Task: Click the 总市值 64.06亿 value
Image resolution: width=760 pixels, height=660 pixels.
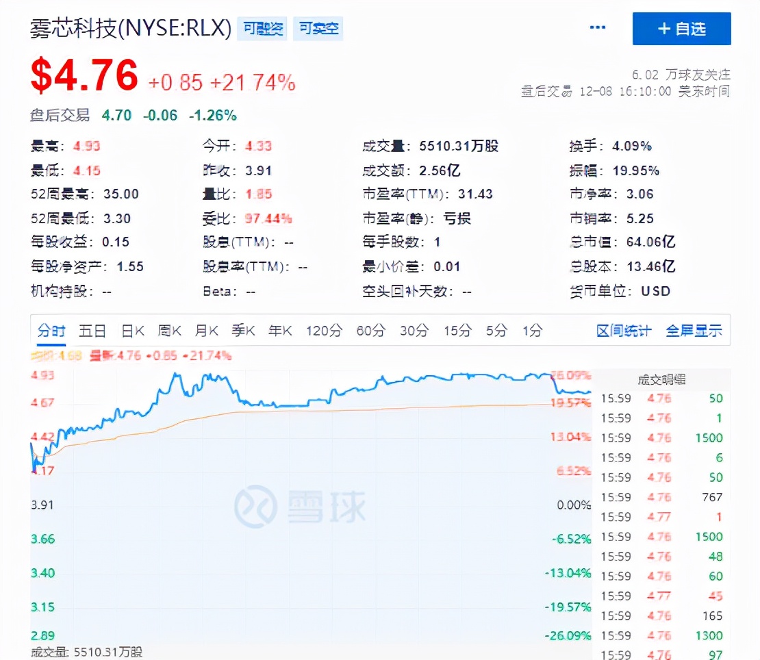Action: pos(650,242)
